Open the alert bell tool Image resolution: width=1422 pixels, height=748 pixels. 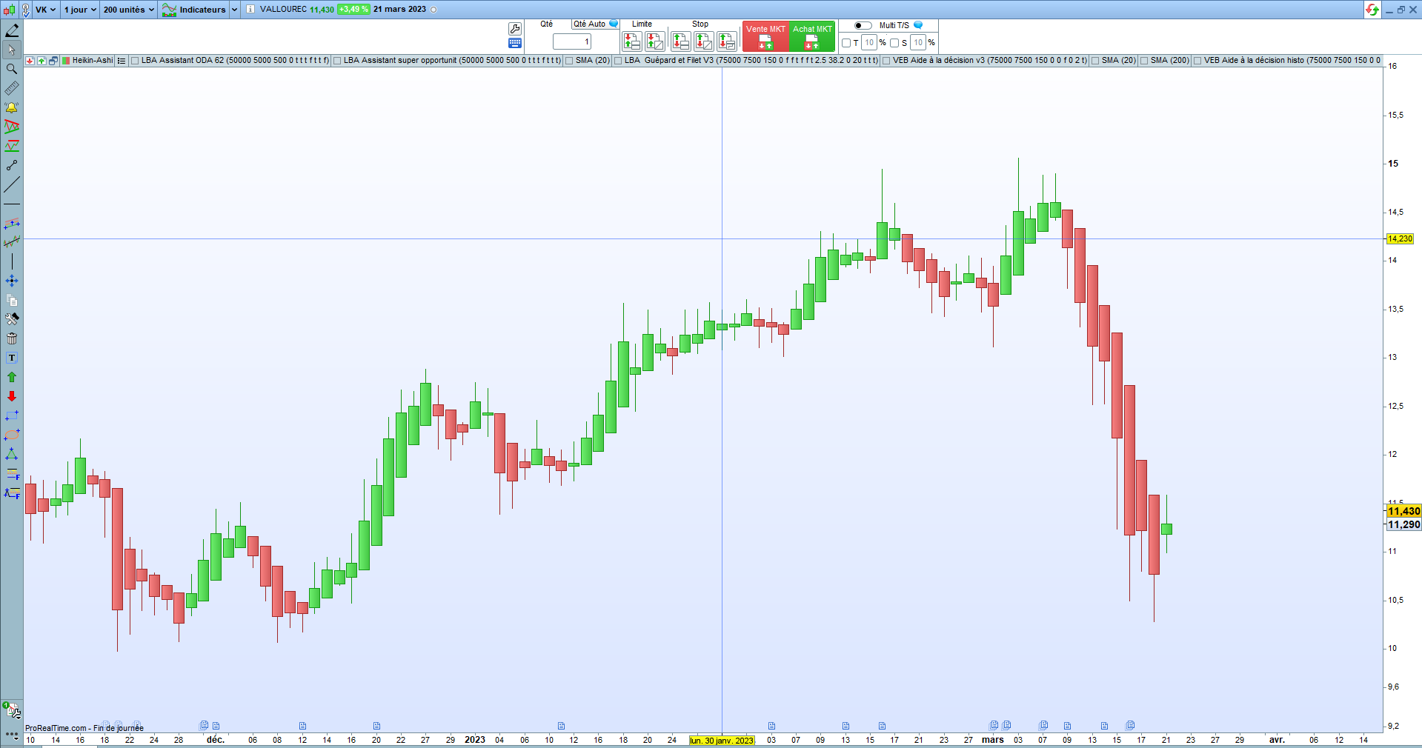[12, 107]
